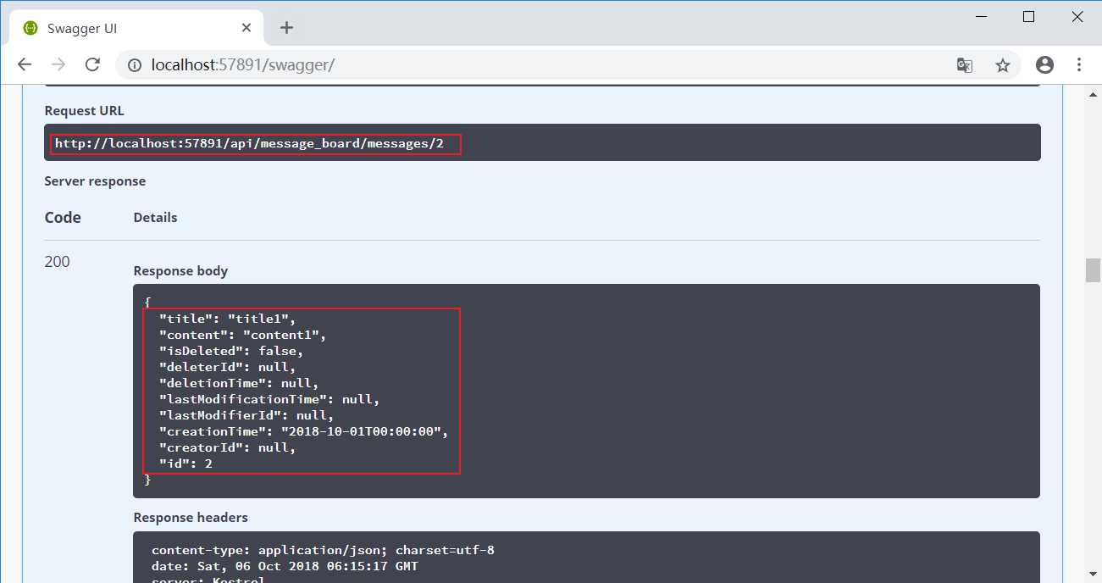The image size is (1102, 583).
Task: Click the "Server response" heading
Action: (x=95, y=180)
